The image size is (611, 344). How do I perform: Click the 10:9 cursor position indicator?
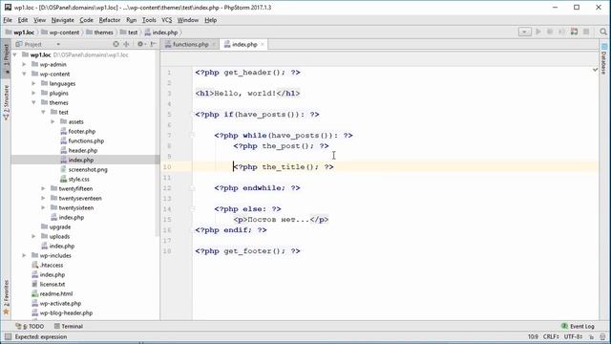click(533, 336)
